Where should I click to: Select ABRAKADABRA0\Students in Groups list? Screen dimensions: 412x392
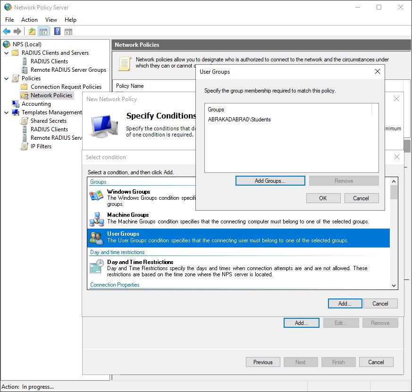239,119
